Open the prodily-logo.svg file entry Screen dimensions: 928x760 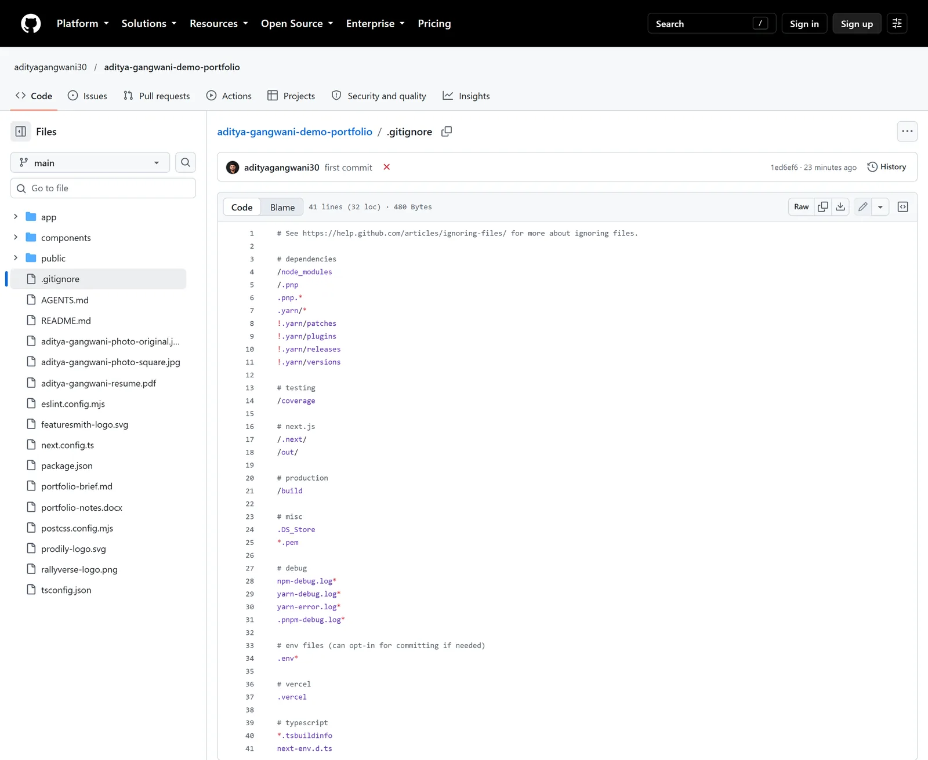[97, 548]
